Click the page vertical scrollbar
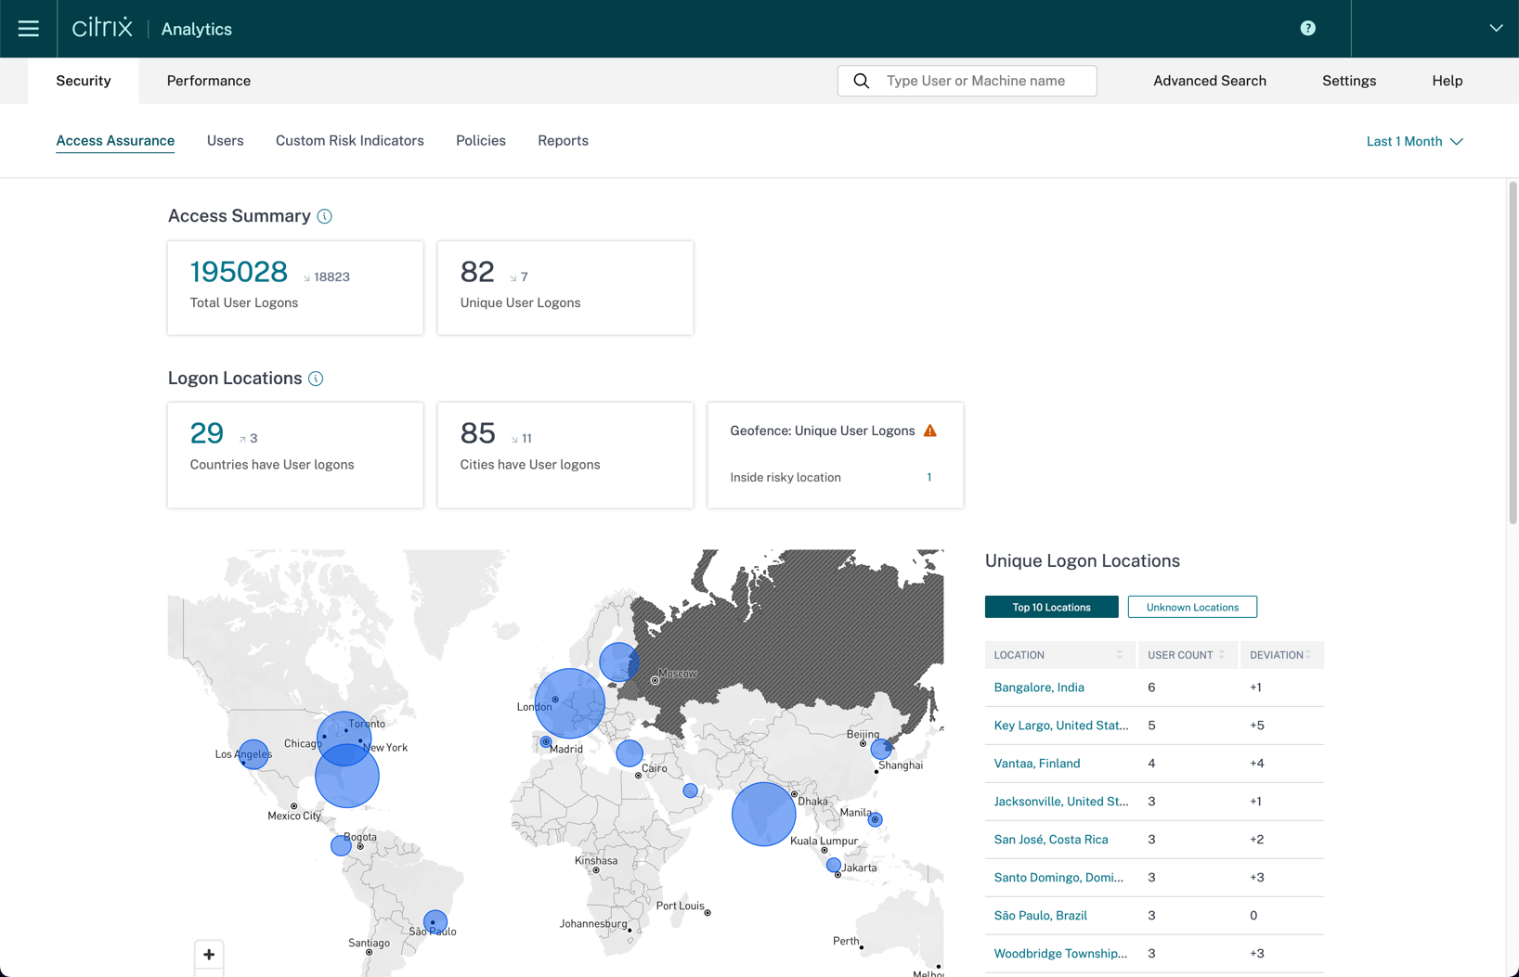This screenshot has width=1519, height=977. [x=1512, y=353]
